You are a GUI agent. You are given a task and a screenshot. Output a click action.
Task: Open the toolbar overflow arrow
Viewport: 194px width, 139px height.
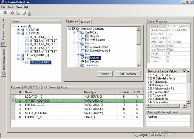pos(29,15)
